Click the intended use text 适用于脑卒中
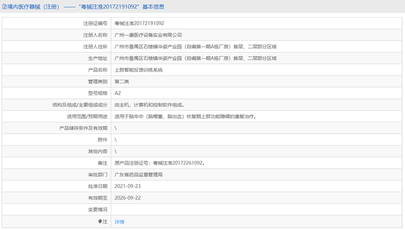 pos(185,117)
